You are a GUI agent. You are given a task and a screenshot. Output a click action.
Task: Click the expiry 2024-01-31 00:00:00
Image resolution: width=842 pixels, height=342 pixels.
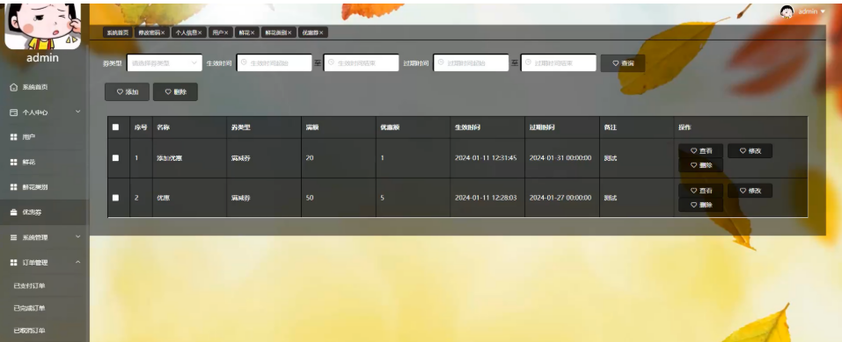(x=560, y=158)
